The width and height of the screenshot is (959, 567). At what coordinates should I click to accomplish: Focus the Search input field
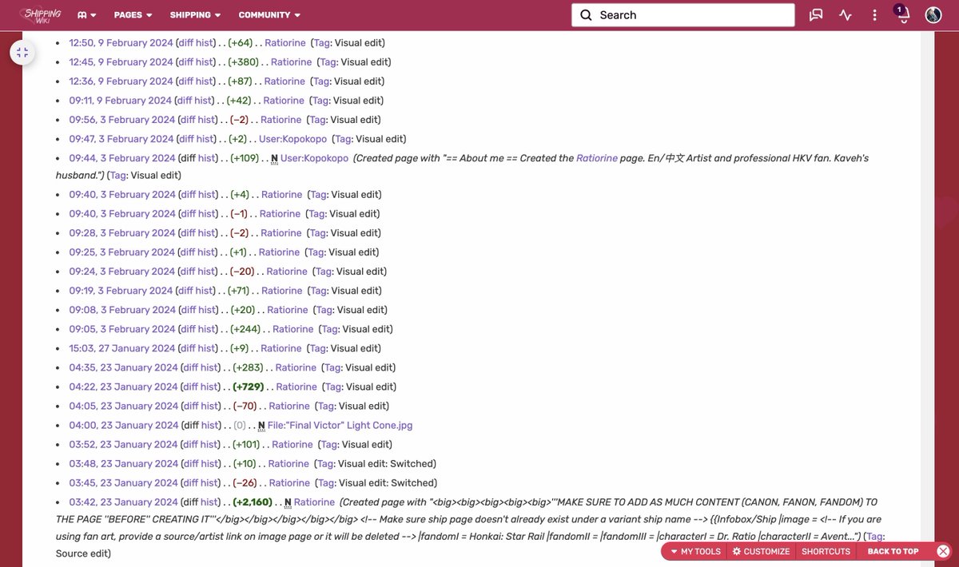click(682, 15)
